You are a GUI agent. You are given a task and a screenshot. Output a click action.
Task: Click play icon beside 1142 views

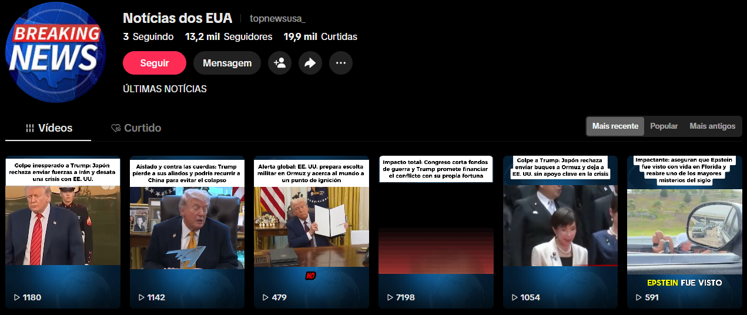[x=141, y=297]
